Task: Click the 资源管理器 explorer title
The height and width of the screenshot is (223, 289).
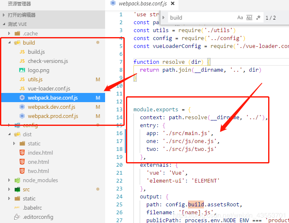Action: coord(19,4)
